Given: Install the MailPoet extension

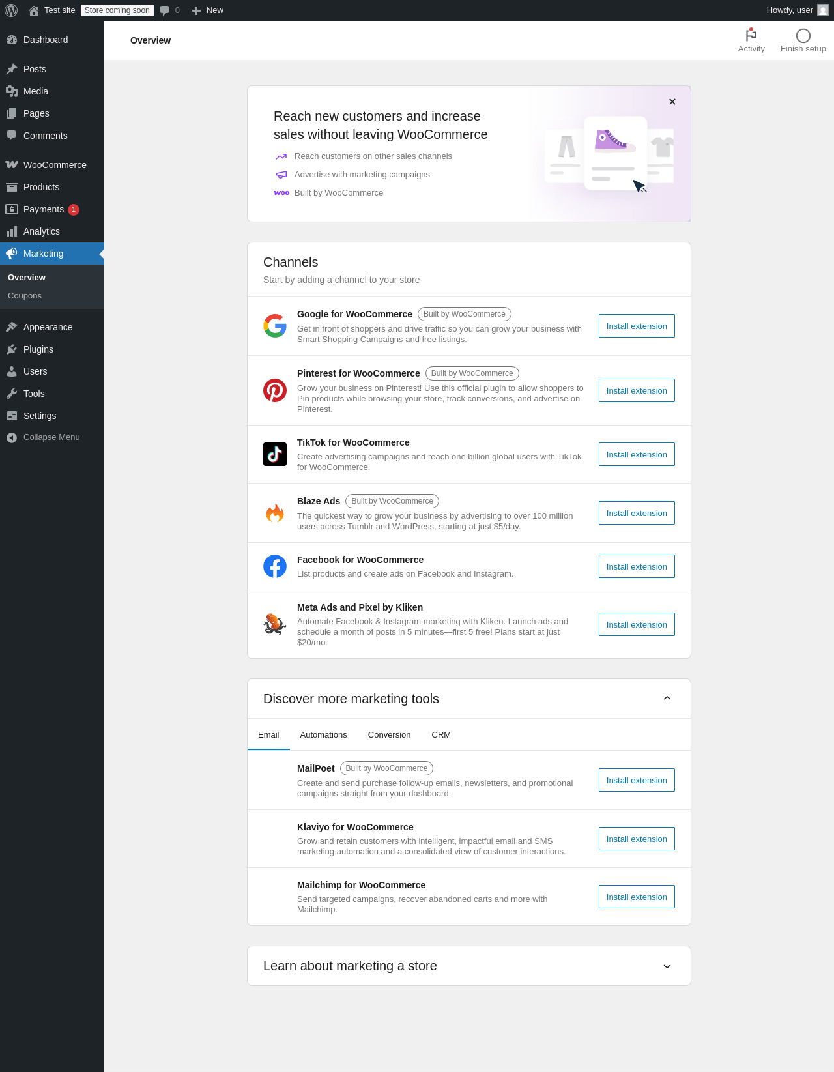Looking at the screenshot, I should 637,780.
